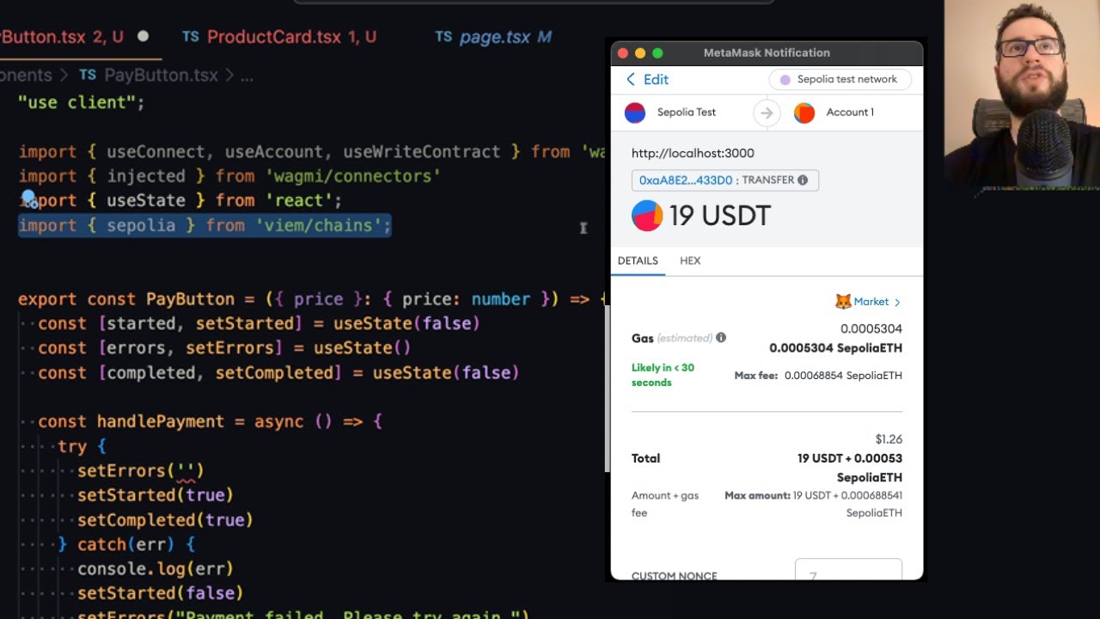Click the setCompleted(true) line

[x=165, y=520]
